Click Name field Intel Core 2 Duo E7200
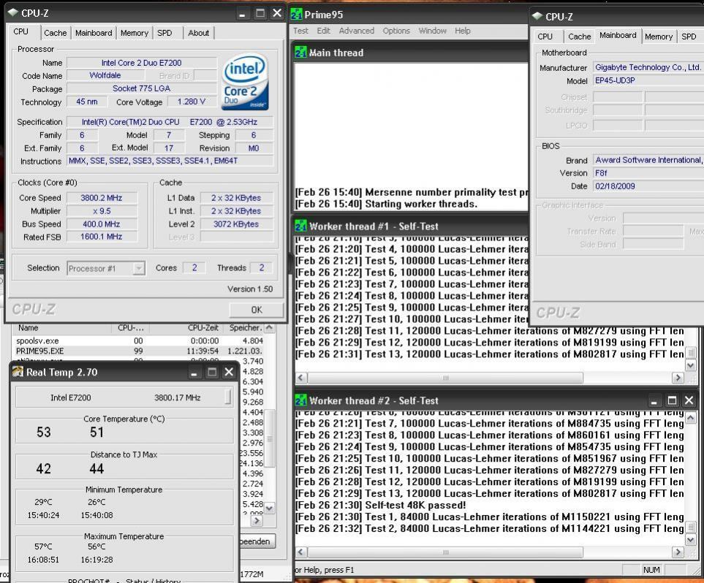Viewport: 704px width, 583px height. tap(141, 63)
